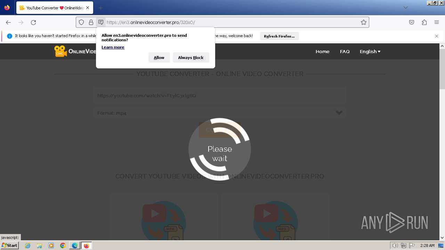This screenshot has width=445, height=250.
Task: Restore down the Firefox window
Action: [435, 3]
